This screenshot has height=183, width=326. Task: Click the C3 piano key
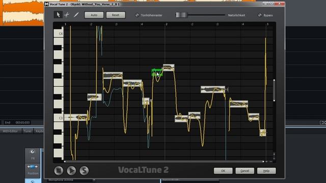click(x=59, y=118)
